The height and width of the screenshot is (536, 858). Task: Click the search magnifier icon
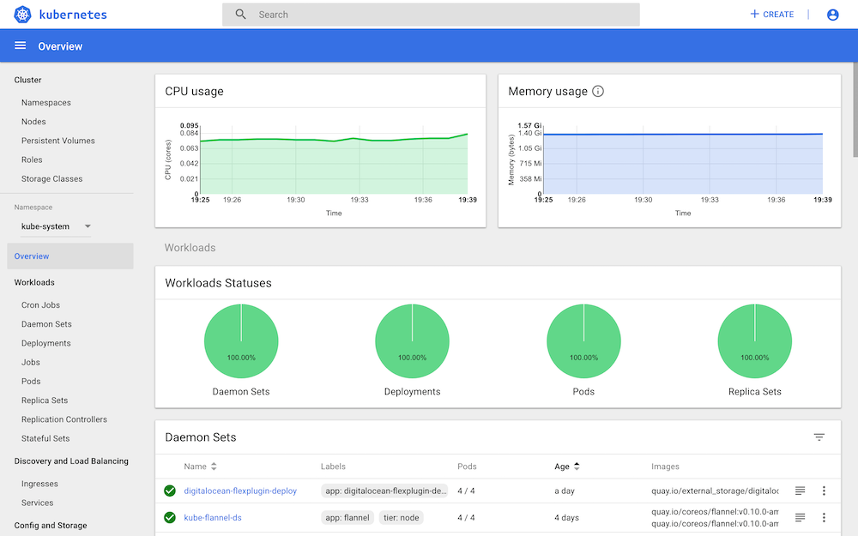[x=240, y=14]
